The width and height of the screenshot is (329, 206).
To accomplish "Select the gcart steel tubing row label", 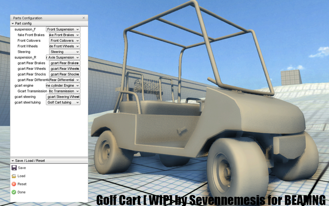I will coord(28,102).
